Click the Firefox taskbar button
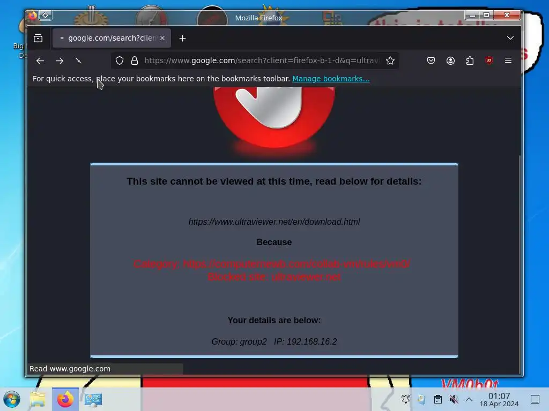The width and height of the screenshot is (549, 411). tap(65, 399)
